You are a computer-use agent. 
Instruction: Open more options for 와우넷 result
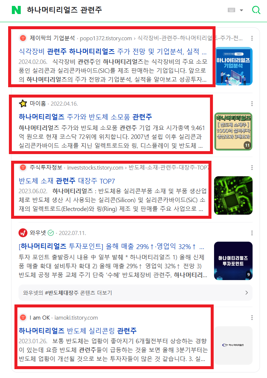click(x=252, y=233)
